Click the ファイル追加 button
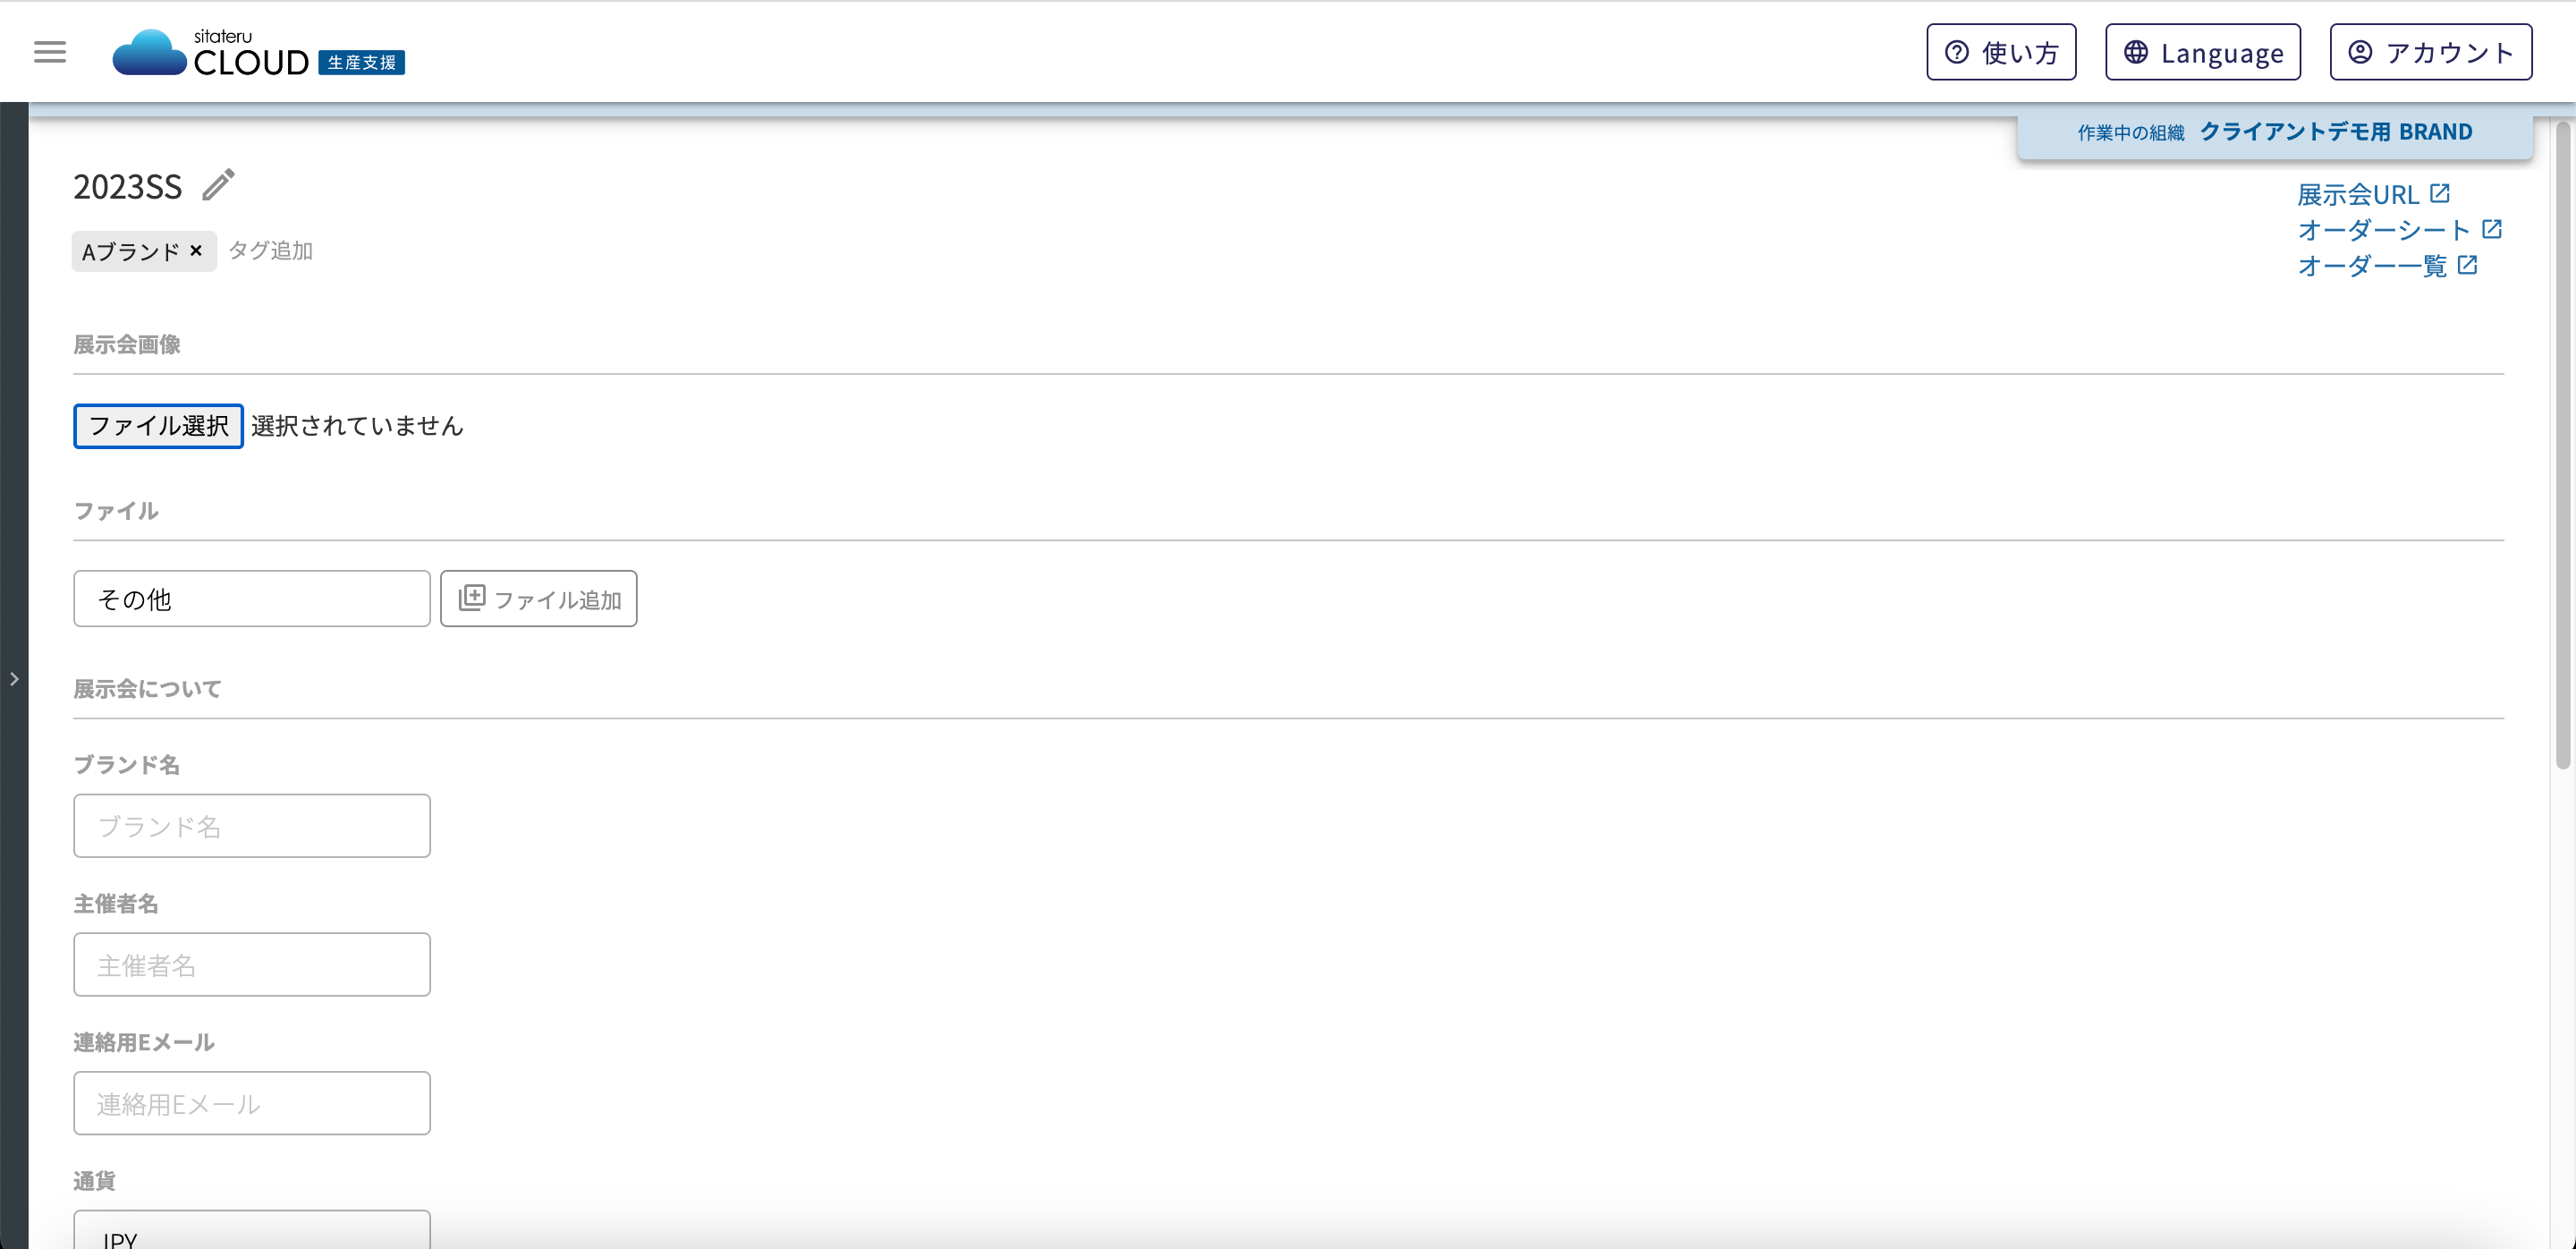The image size is (2576, 1249). [x=538, y=599]
